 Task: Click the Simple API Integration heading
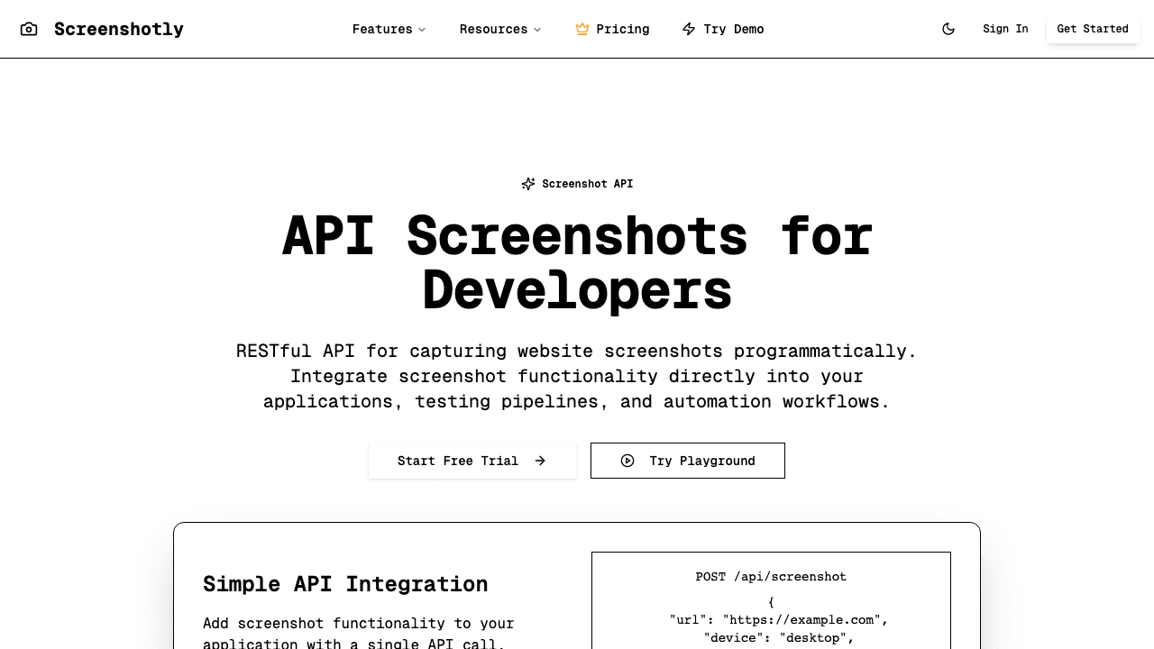[x=345, y=584]
